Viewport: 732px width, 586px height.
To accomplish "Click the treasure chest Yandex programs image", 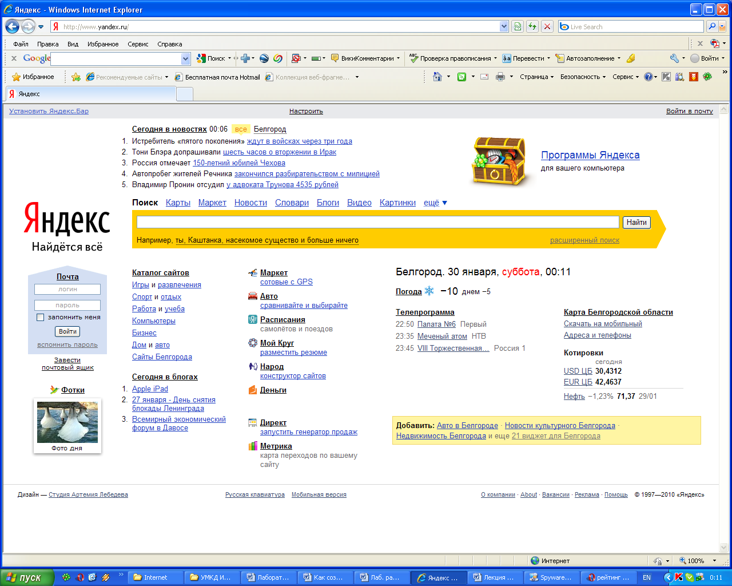I will point(498,161).
